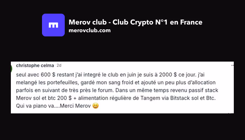Open the three-dot options menu on the comment
245x140 pixels.
coord(232,65)
